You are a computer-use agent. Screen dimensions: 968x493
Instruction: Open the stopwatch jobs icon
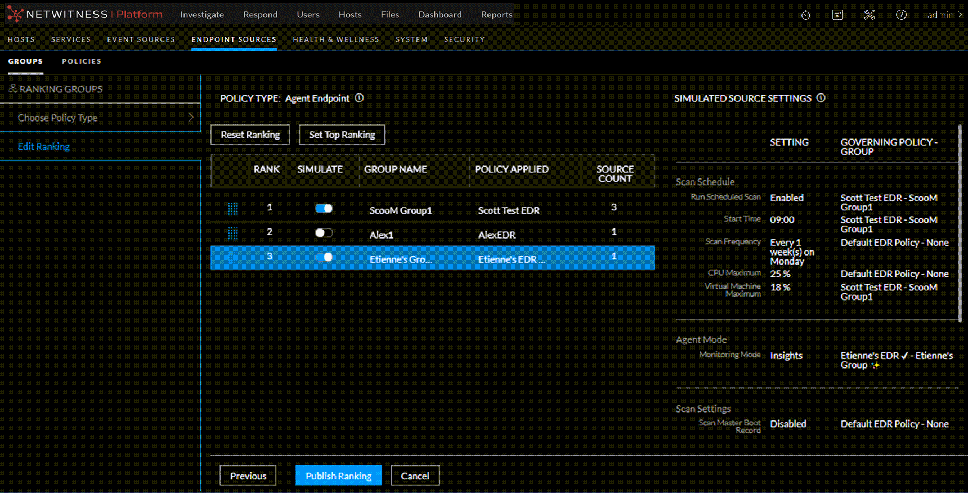tap(806, 15)
